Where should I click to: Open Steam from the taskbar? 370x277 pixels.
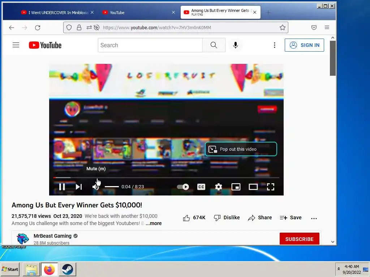coord(68,269)
